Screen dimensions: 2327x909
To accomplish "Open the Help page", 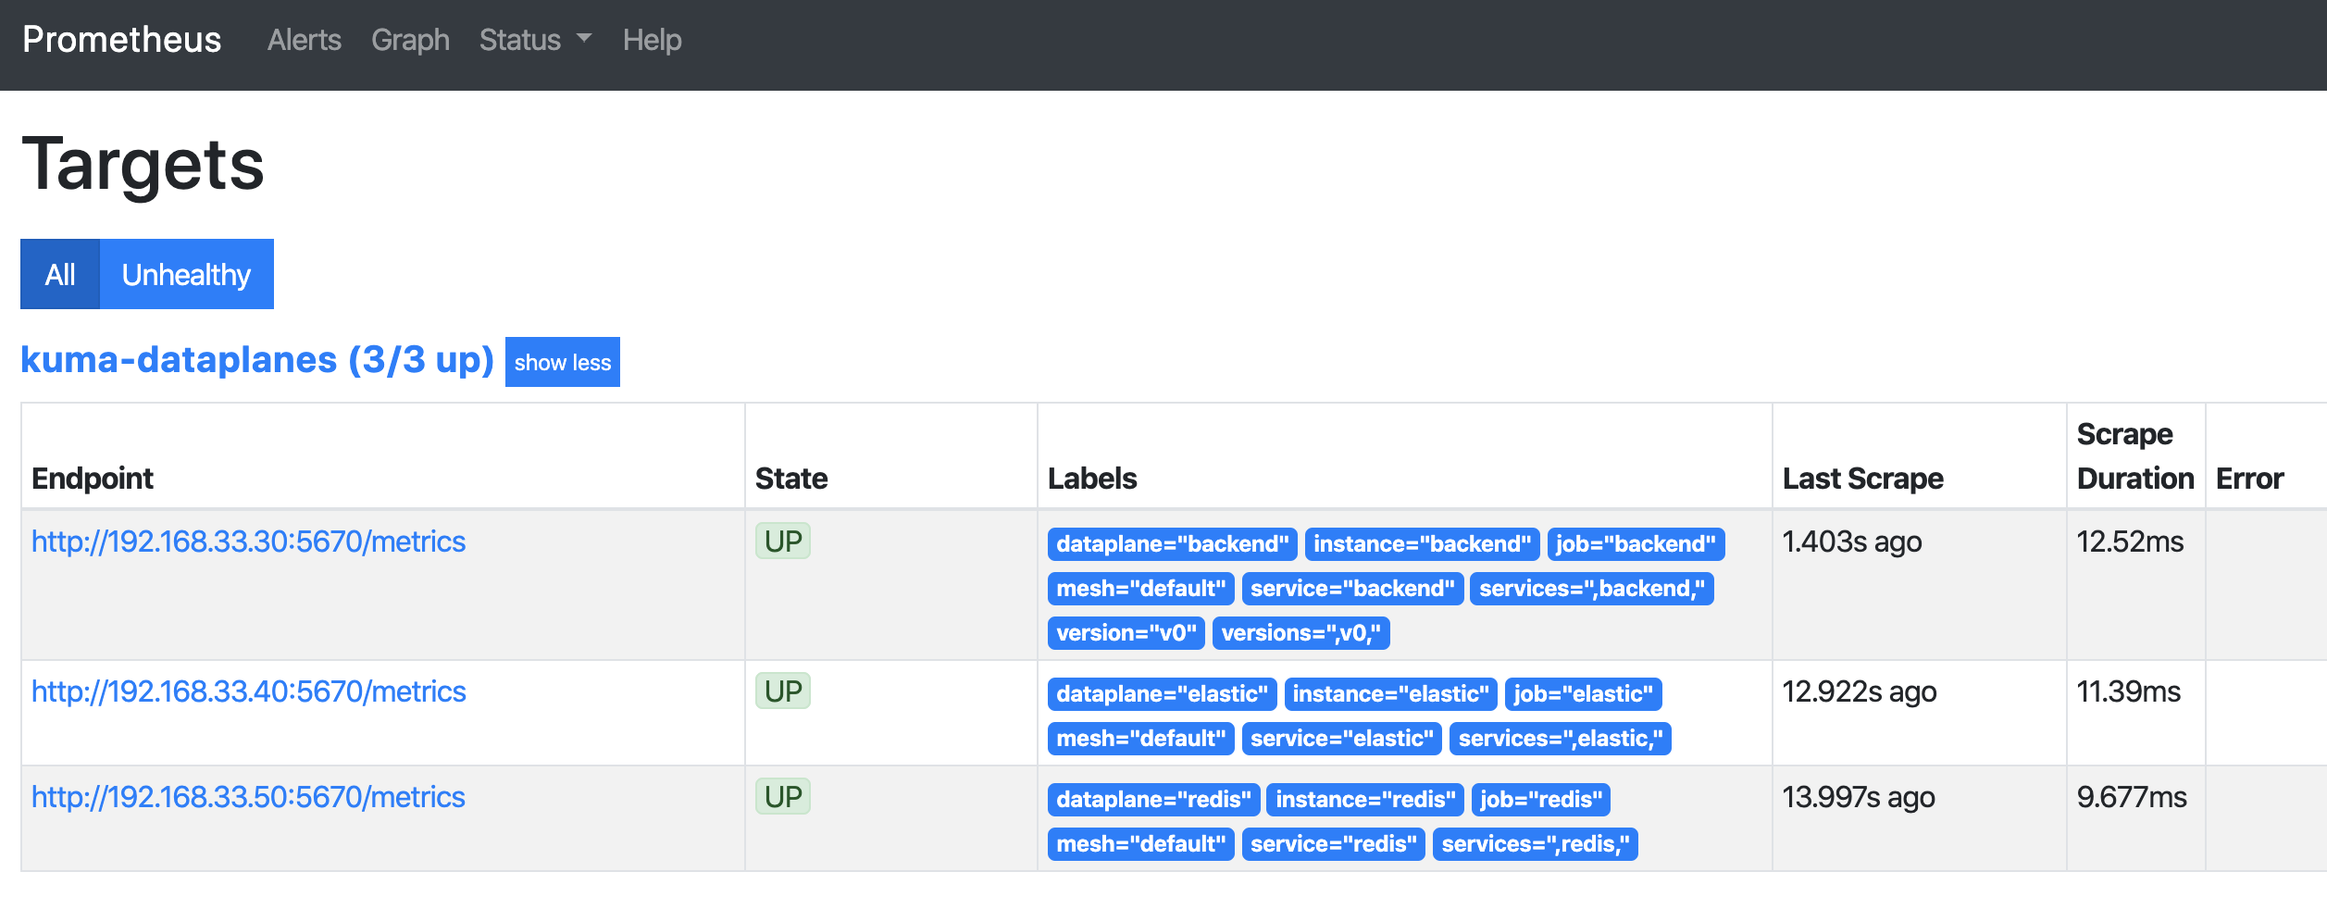I will 653,40.
